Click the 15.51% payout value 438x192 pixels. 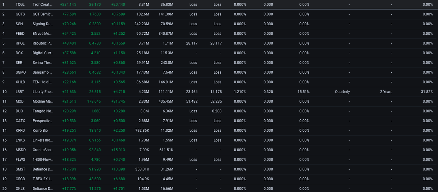[x=304, y=92]
